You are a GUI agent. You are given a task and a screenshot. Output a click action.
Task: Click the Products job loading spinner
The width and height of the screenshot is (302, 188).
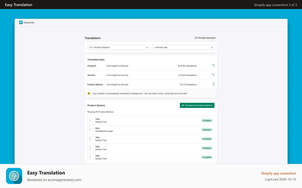coord(213,66)
